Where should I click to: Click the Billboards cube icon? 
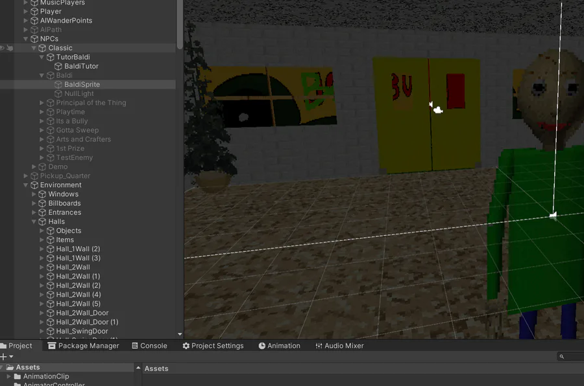[x=42, y=203]
